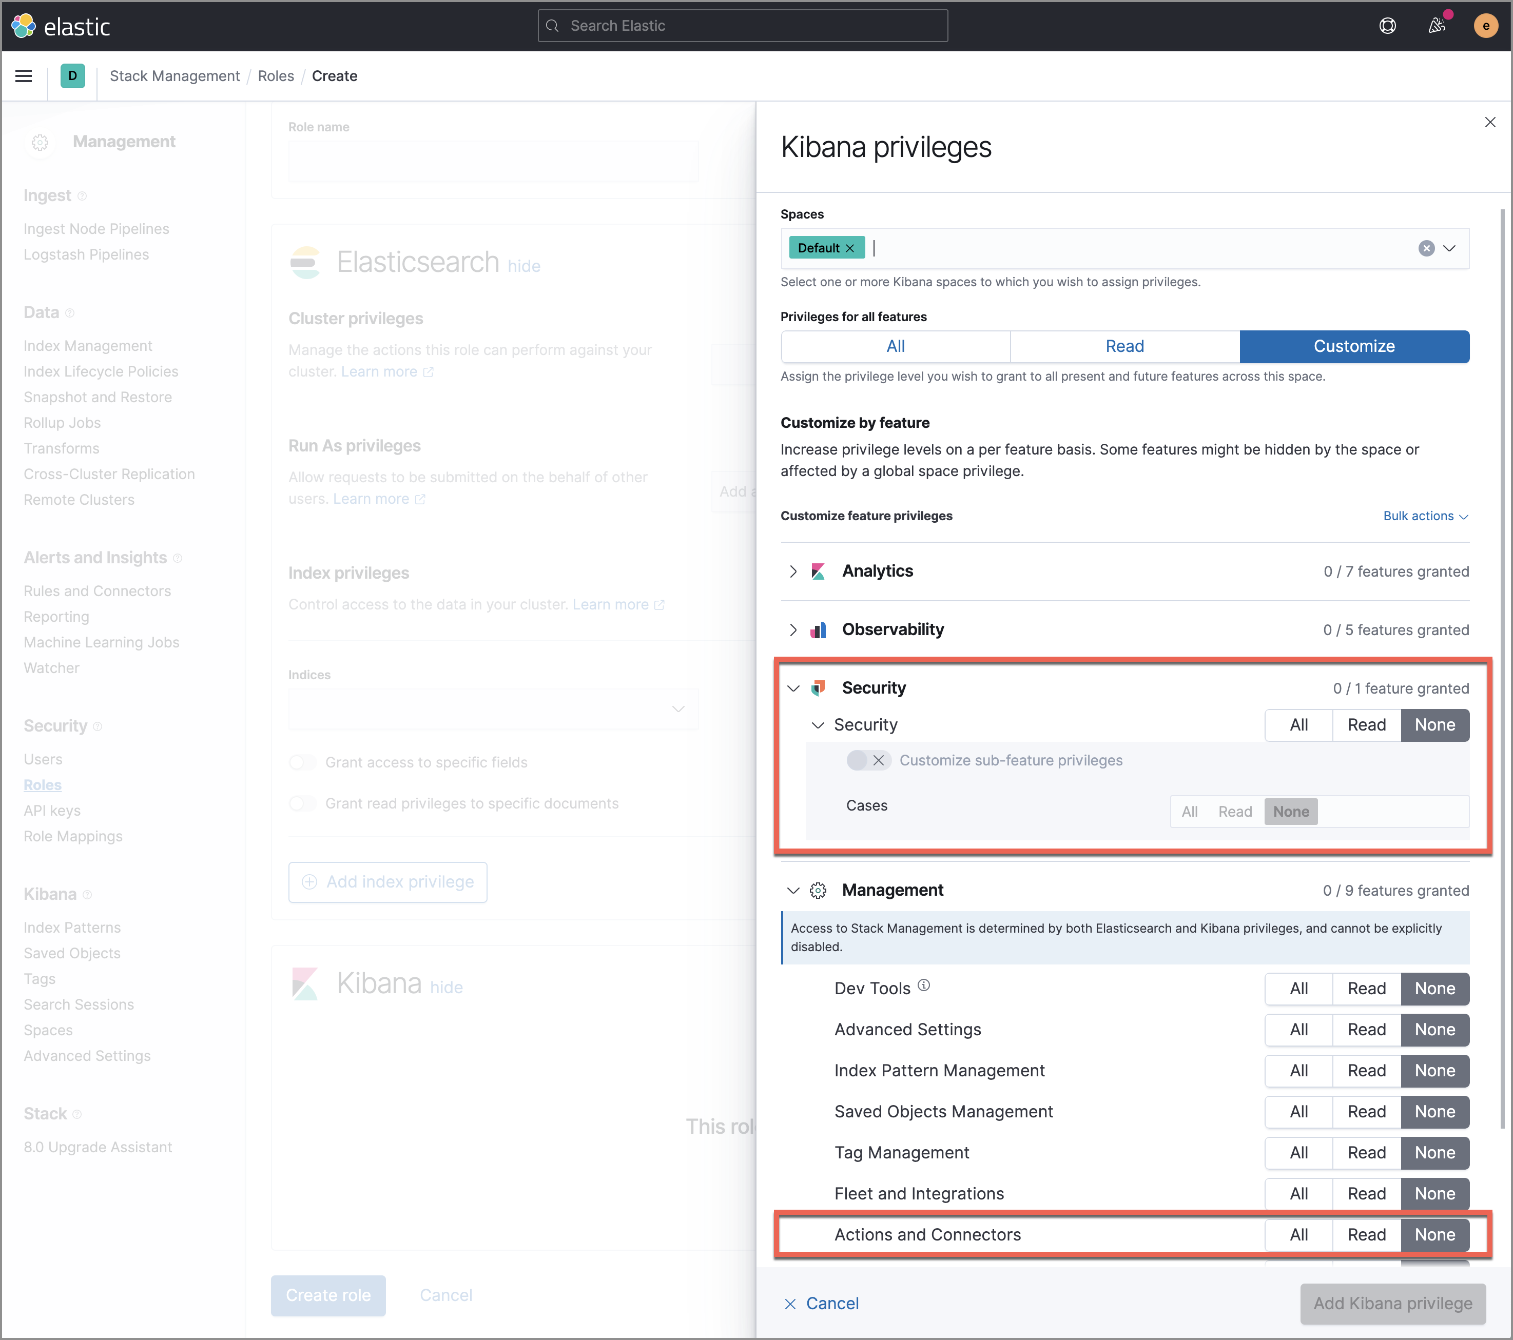Click the Search Elastic field
Viewport: 1513px width, 1340px height.
[x=742, y=26]
